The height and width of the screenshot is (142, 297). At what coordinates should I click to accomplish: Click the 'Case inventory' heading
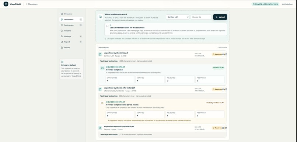tap(103, 48)
